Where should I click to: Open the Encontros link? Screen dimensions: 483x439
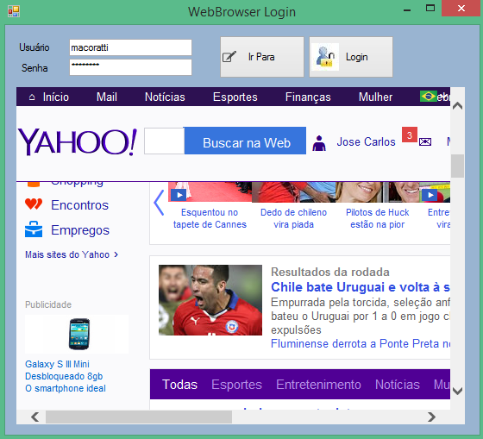click(x=79, y=205)
